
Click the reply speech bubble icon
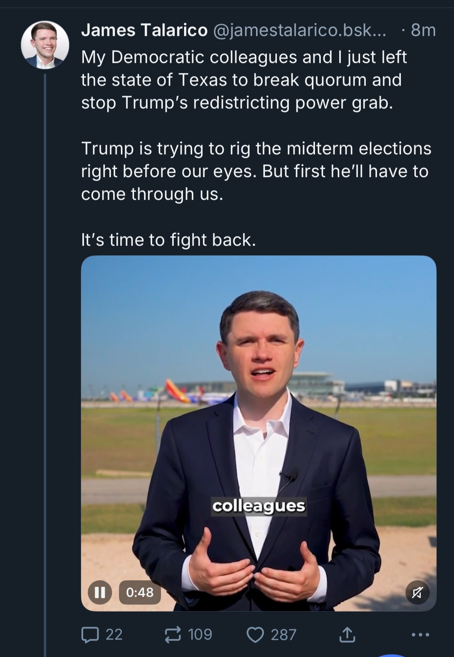[x=90, y=635]
